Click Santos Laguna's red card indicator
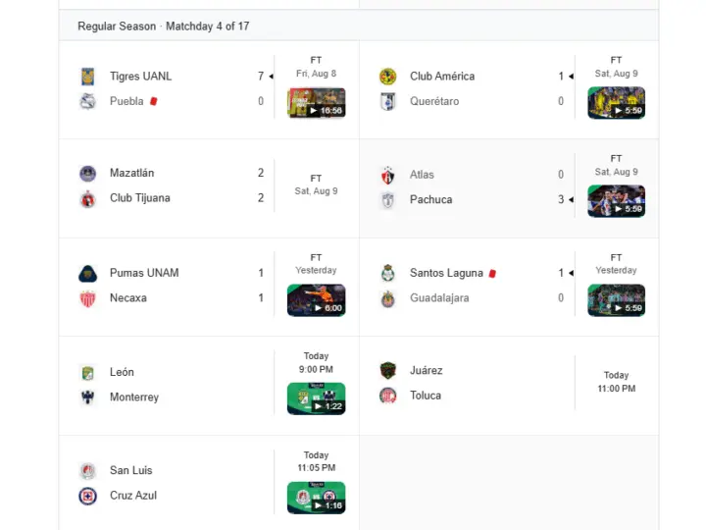706x530 pixels. [492, 273]
